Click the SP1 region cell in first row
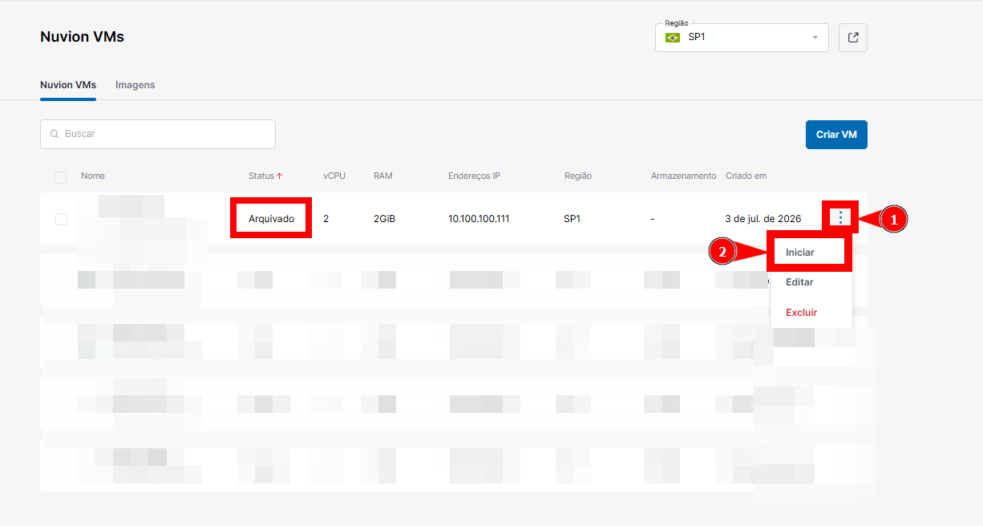 coord(572,218)
